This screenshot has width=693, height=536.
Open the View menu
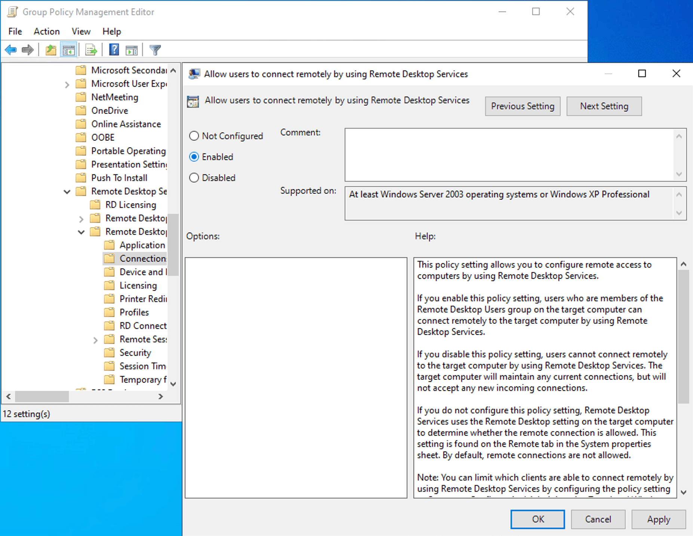tap(81, 31)
